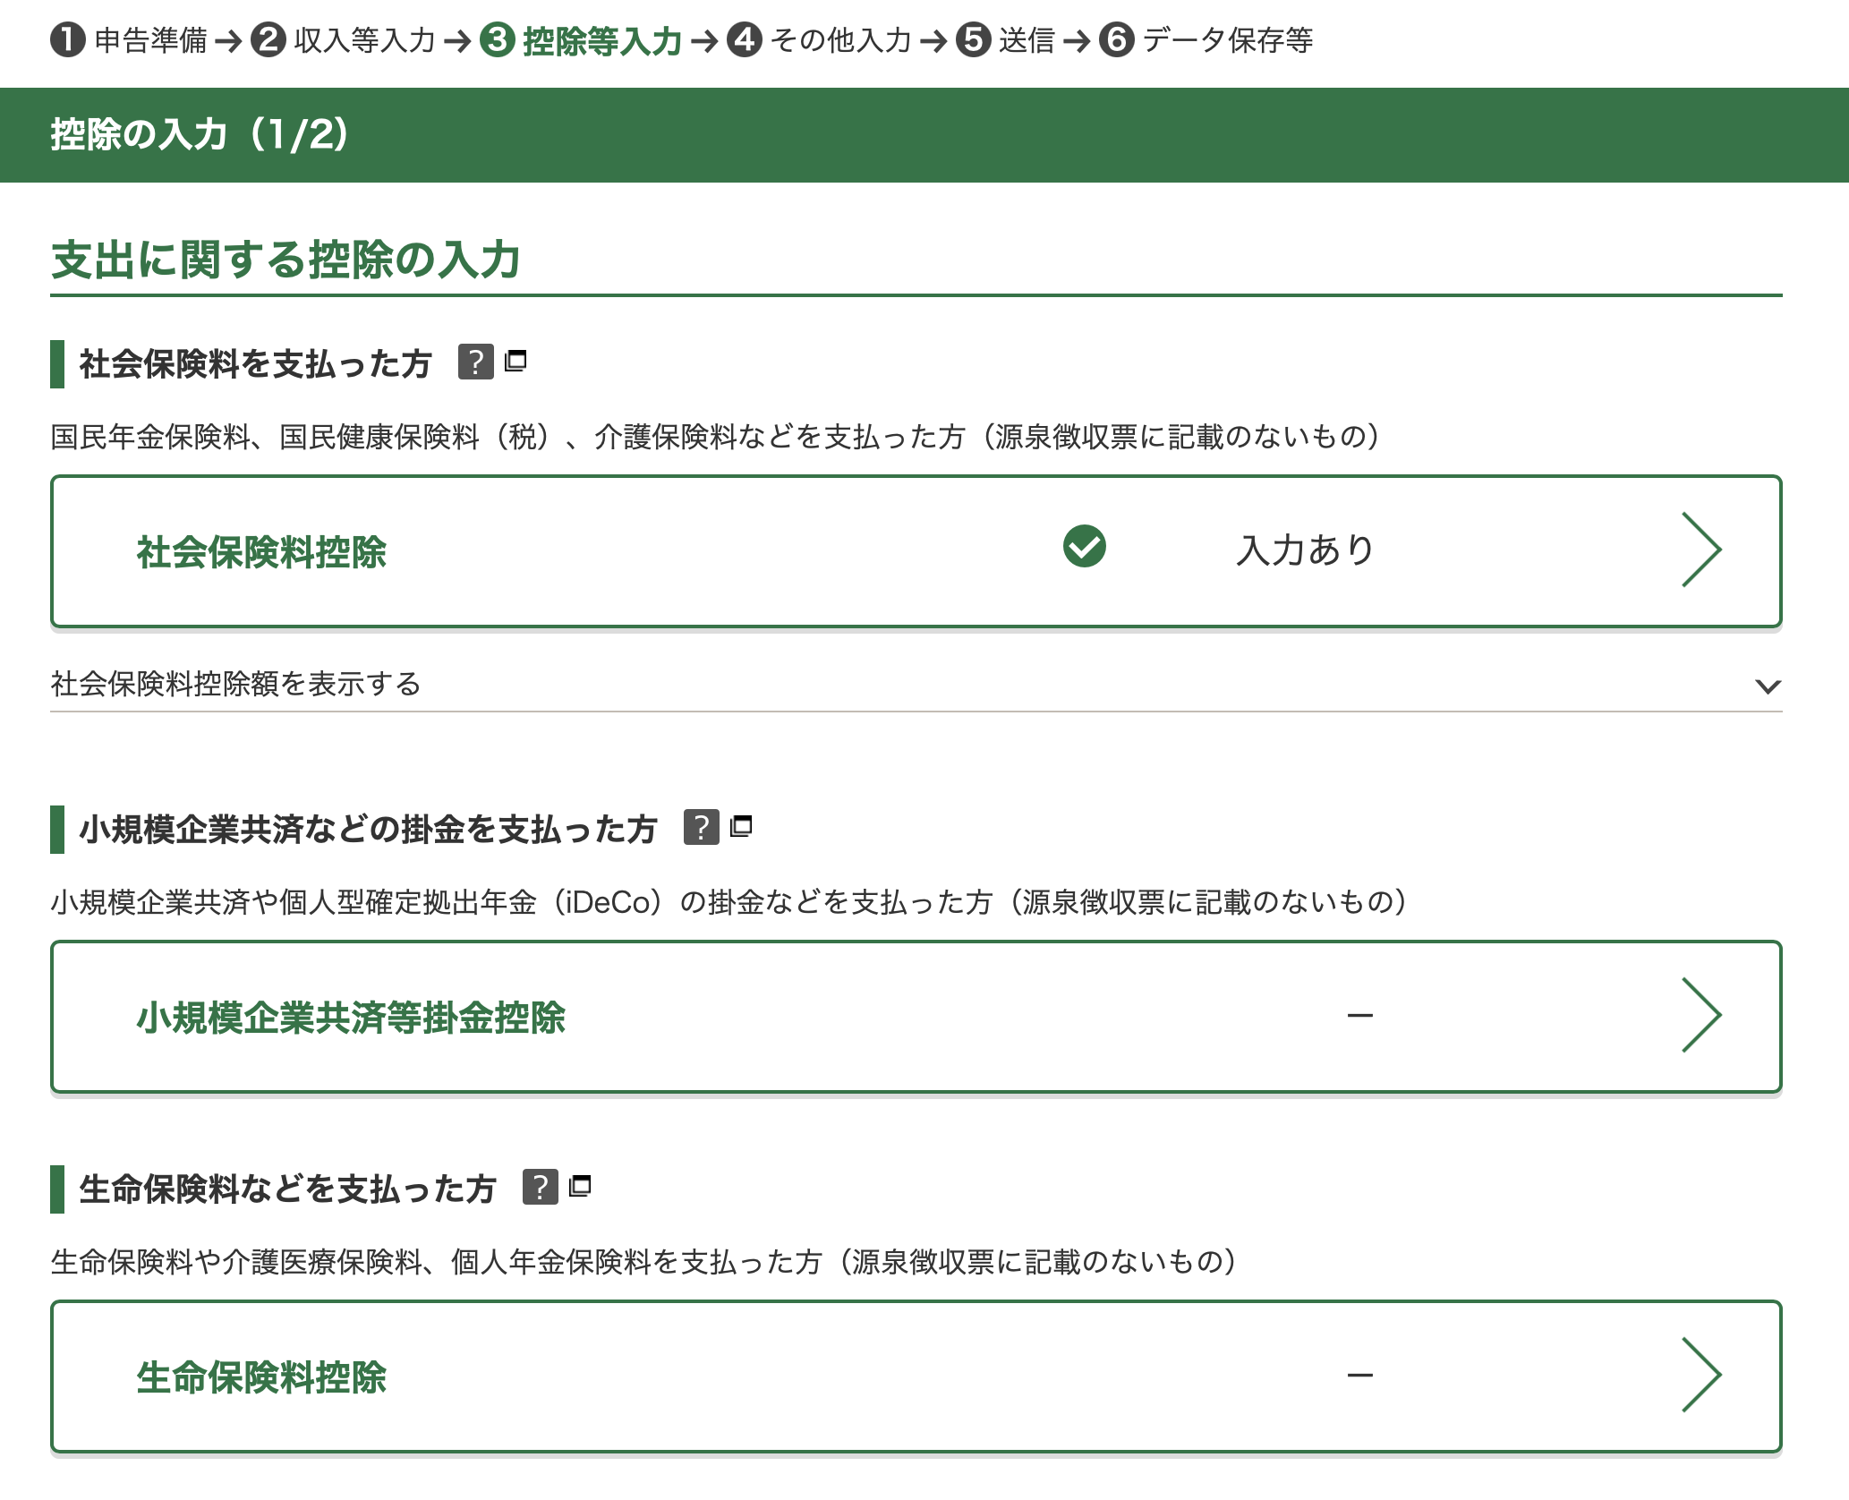The width and height of the screenshot is (1849, 1500).
Task: Open help for 小規模企業共済などの掛金
Action: click(701, 827)
